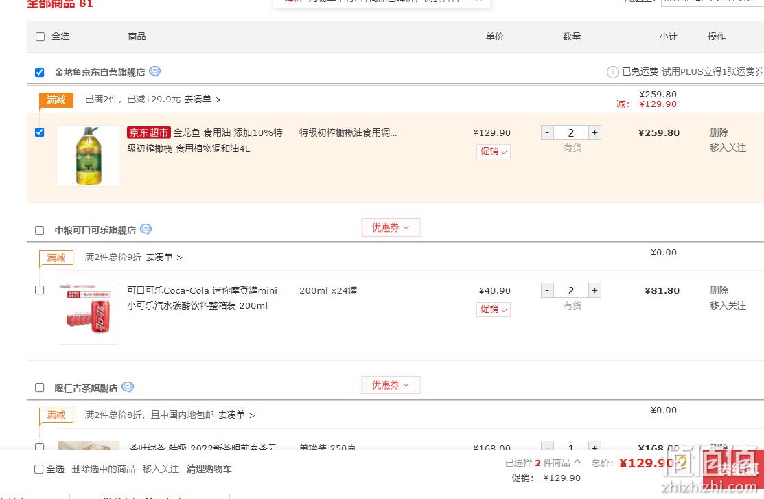
Task: Check the 隆仁古茶旗舰店 store checkbox
Action: [x=39, y=388]
